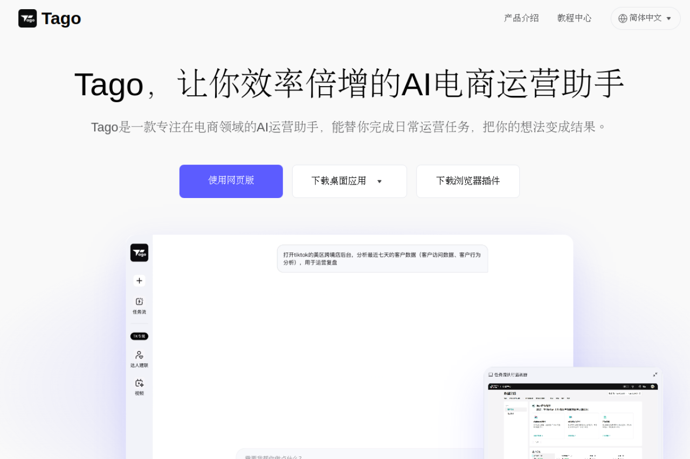Image resolution: width=690 pixels, height=459 pixels.
Task: Go to 教程中心 from the top navigation
Action: pyautogui.click(x=575, y=18)
